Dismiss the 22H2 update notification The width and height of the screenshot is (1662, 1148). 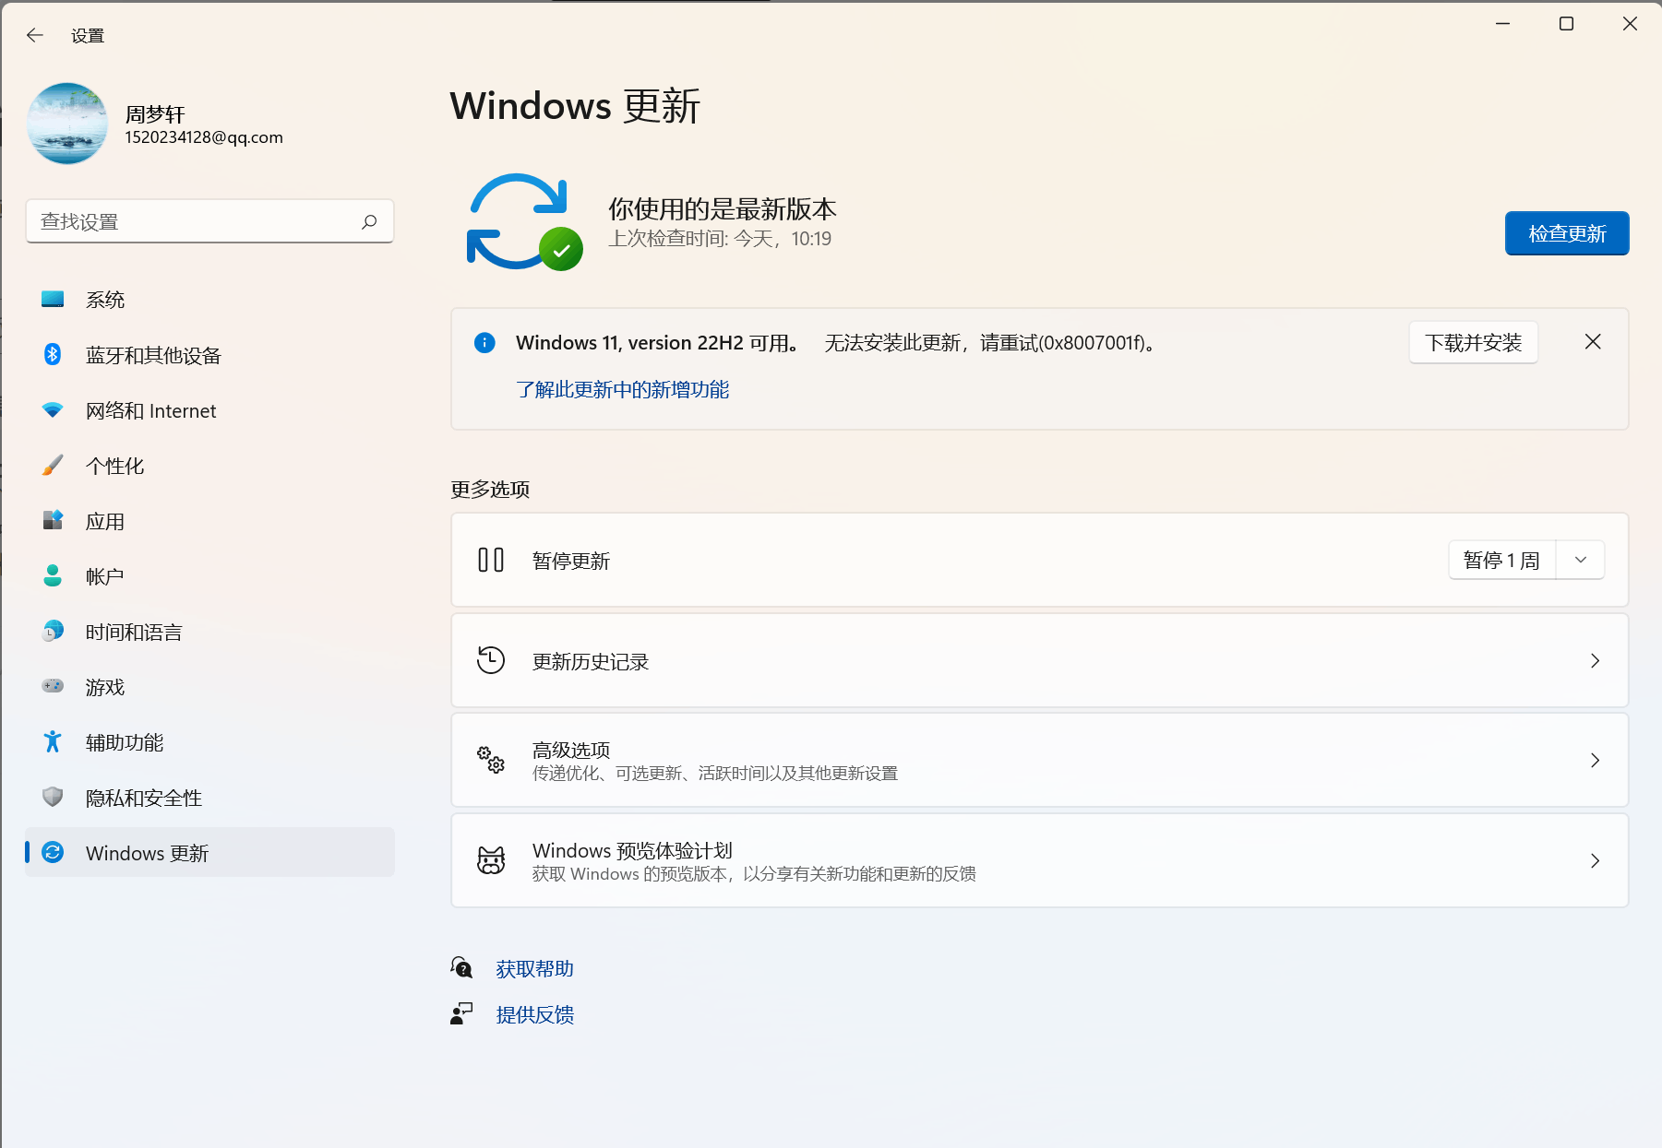1593,342
